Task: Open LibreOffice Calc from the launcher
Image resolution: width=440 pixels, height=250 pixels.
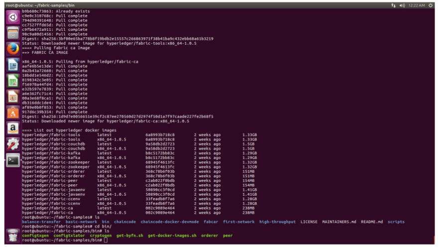Action: point(13,81)
